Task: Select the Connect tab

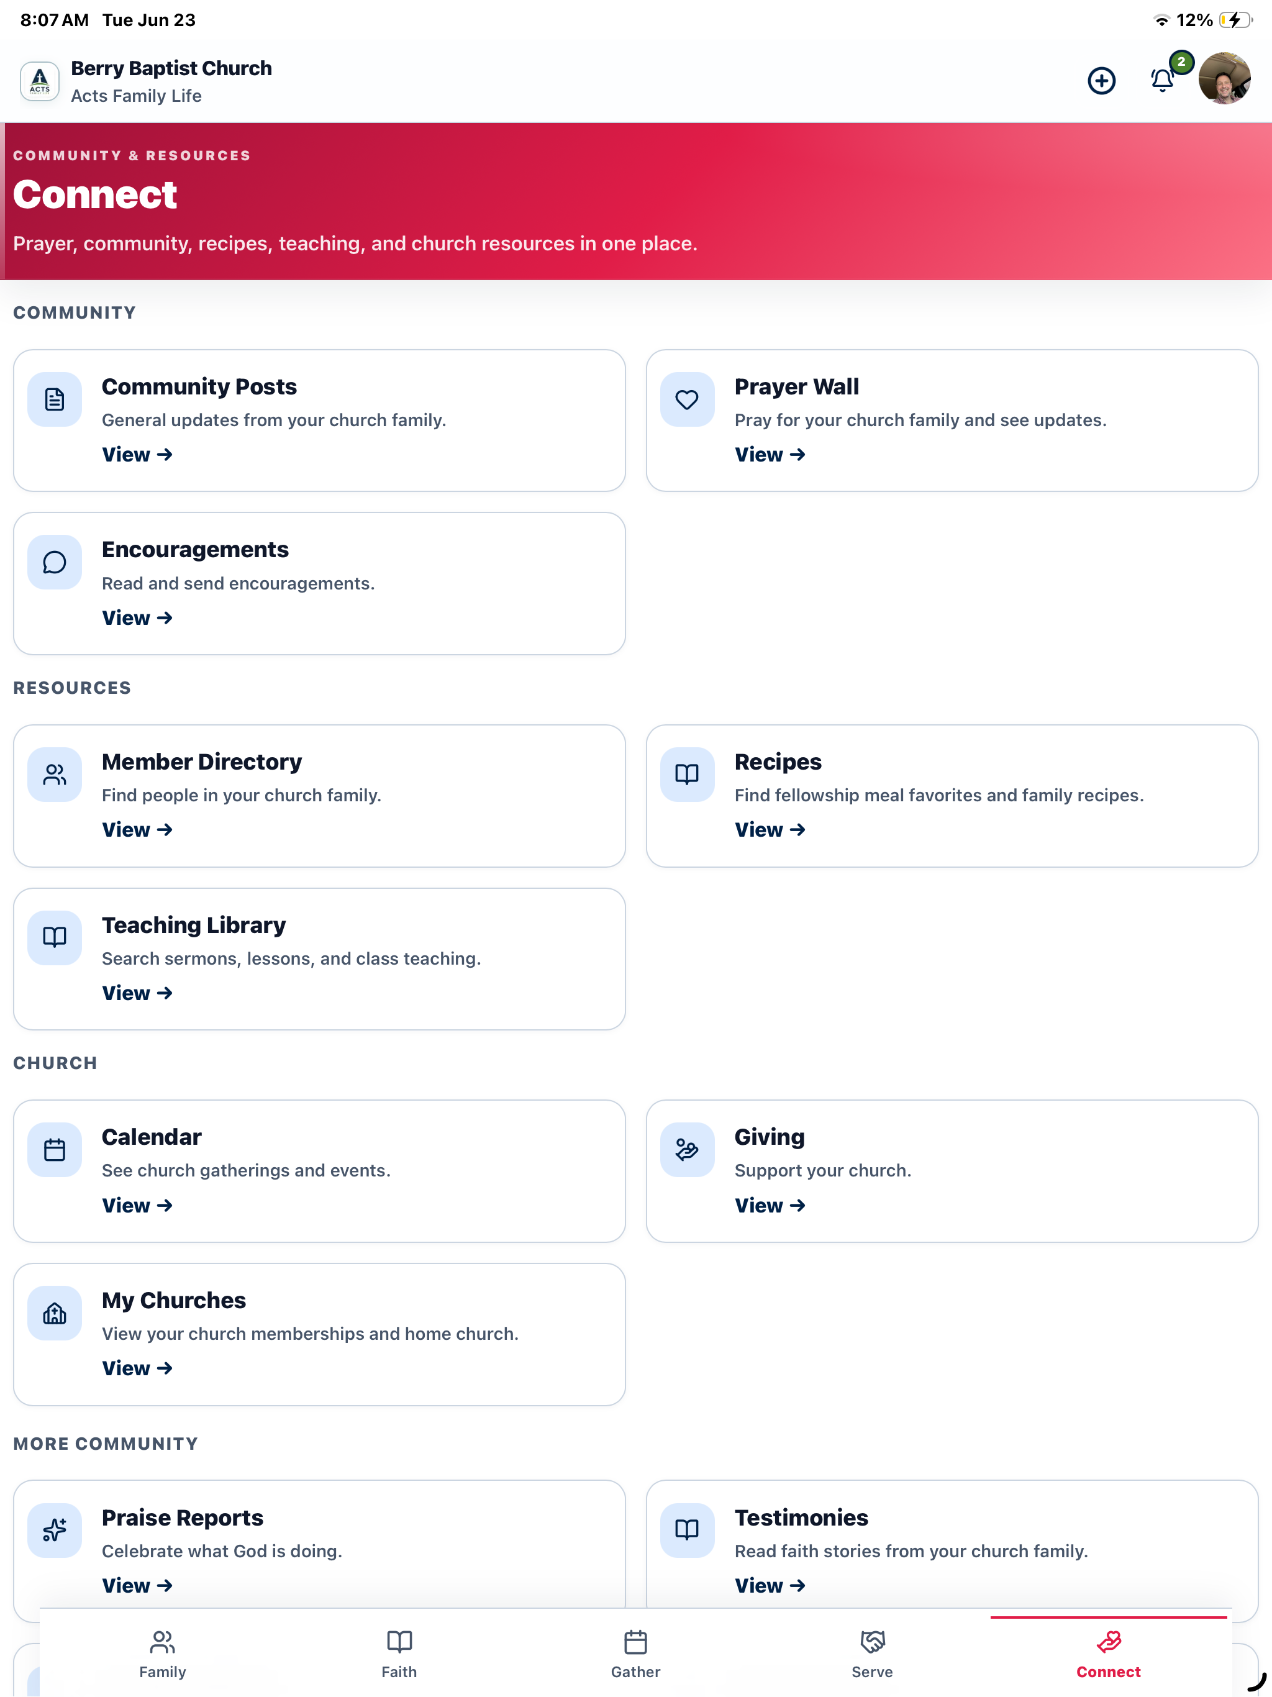Action: (1109, 1654)
